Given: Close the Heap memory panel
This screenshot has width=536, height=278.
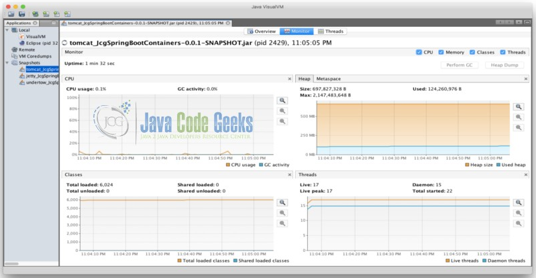Looking at the screenshot, I should click(x=526, y=79).
